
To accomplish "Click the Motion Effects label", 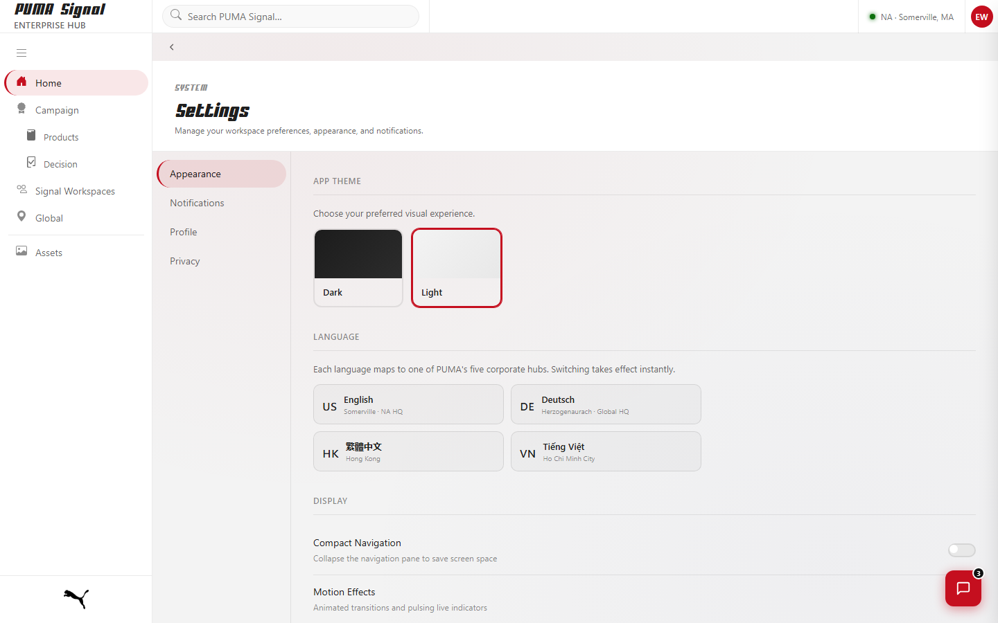I will 344,592.
